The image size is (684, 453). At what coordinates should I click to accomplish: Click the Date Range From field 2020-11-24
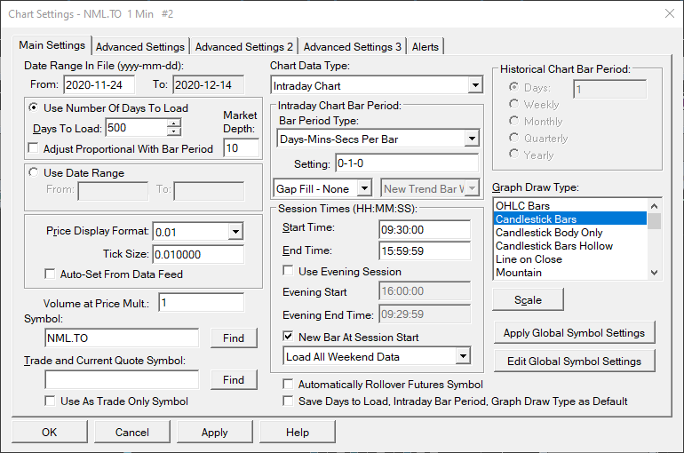(x=99, y=84)
